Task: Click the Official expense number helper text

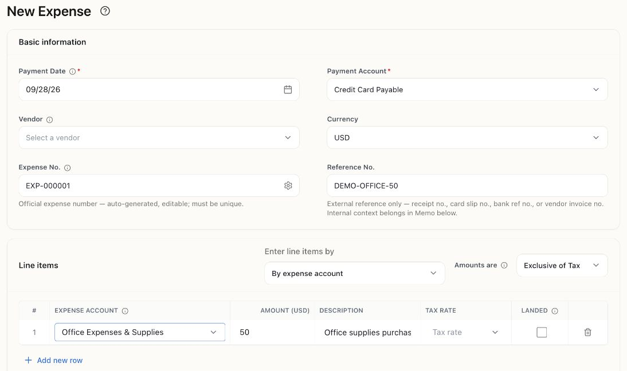Action: (131, 204)
